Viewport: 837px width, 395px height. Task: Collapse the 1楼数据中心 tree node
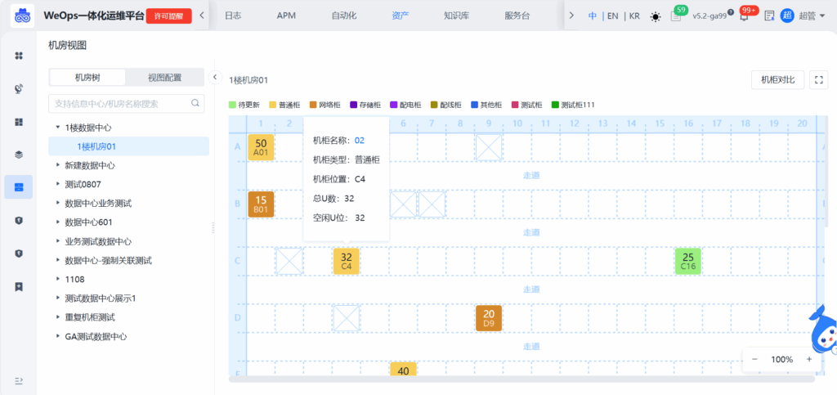[57, 128]
